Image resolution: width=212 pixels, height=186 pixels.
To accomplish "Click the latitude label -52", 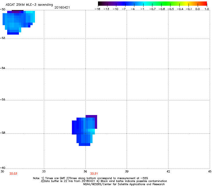I will pyautogui.click(x=3, y=38).
